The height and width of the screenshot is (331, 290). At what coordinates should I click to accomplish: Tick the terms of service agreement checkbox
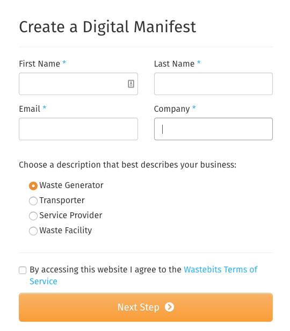pyautogui.click(x=23, y=270)
